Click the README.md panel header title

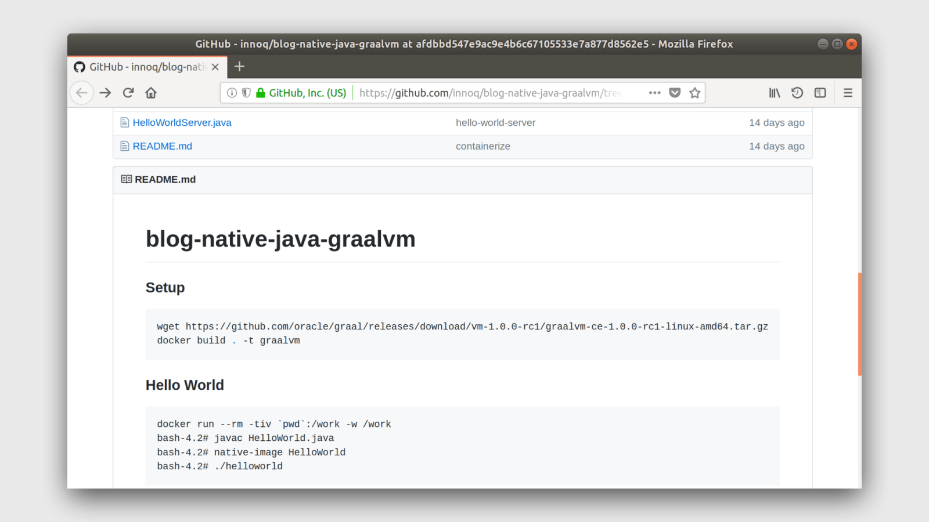[165, 179]
